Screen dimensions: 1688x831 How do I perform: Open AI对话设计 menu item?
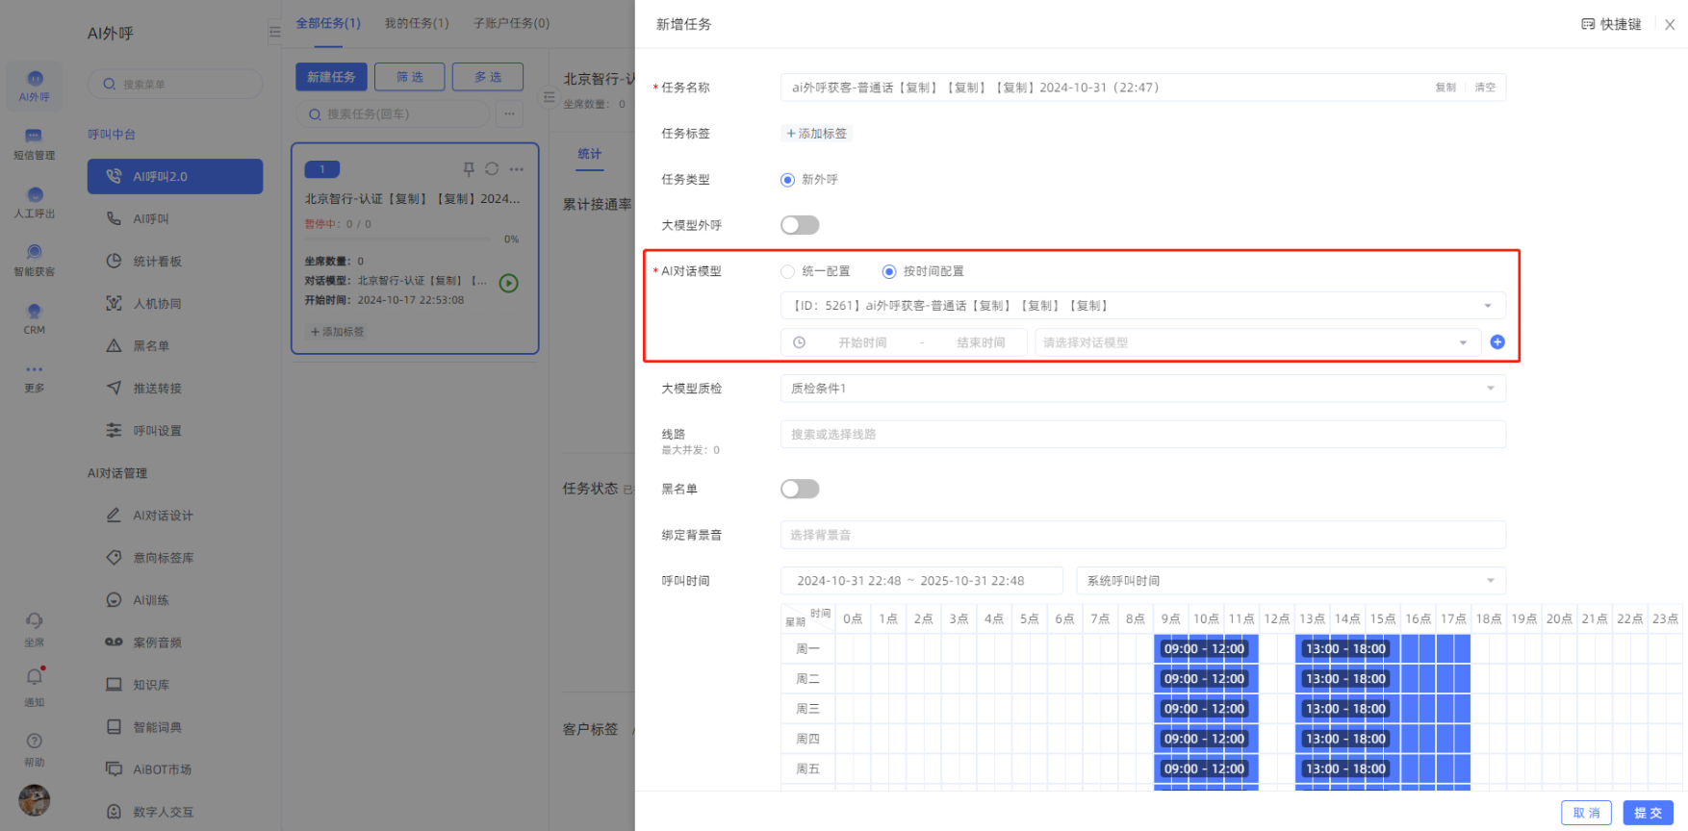pyautogui.click(x=163, y=516)
